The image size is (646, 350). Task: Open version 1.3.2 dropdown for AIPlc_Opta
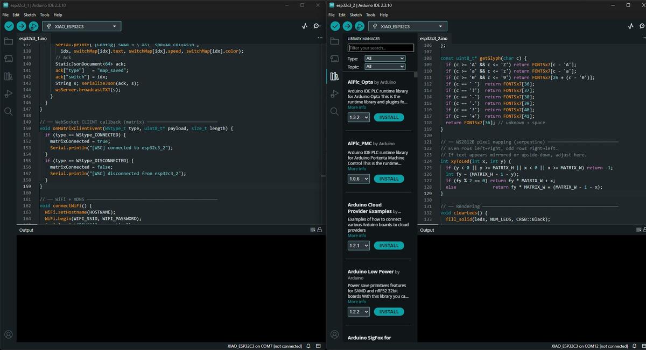(x=359, y=117)
